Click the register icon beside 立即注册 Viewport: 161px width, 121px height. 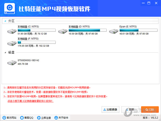[x=39, y=118]
